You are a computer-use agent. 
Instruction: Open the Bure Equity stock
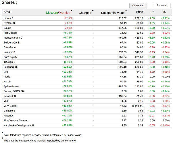click(10, 57)
